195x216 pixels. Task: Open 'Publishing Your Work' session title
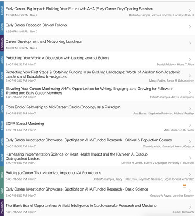(57, 58)
